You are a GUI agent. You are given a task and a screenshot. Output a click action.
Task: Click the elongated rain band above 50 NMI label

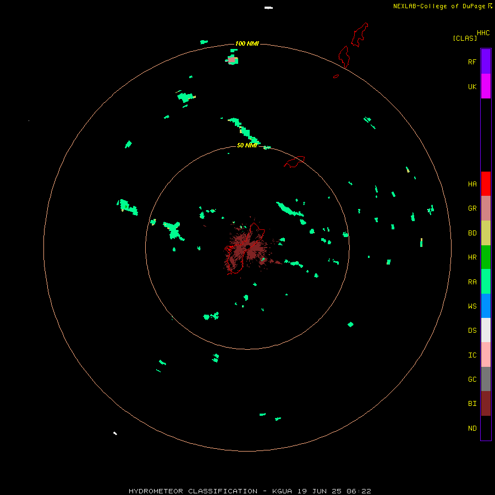click(x=244, y=131)
